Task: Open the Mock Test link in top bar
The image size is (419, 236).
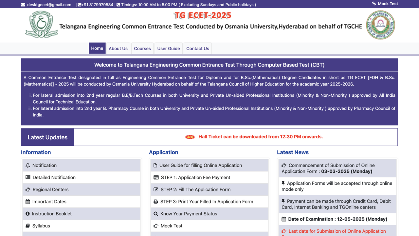Action: click(x=388, y=4)
